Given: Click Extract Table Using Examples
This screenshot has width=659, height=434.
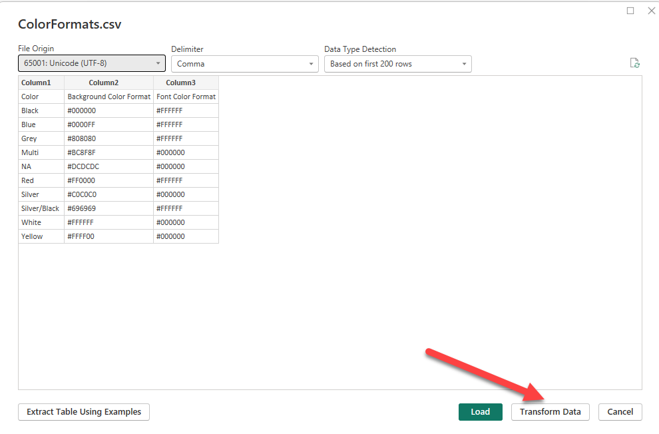Looking at the screenshot, I should point(84,412).
